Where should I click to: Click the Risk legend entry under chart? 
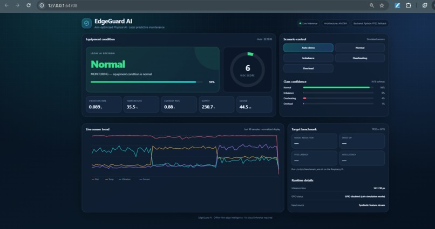(x=95, y=179)
